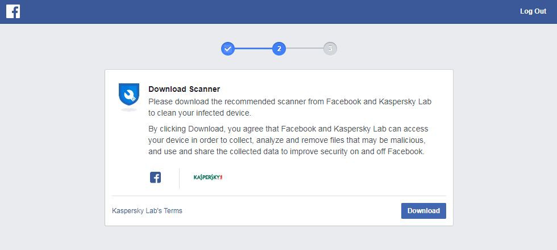Click the vertical divider between the two logos
557x250 pixels.
click(179, 177)
